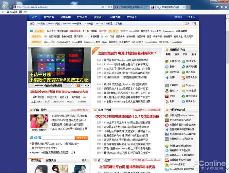Click the 常用软件 orange category label
Screen dimensions: 229x173
point(36,36)
